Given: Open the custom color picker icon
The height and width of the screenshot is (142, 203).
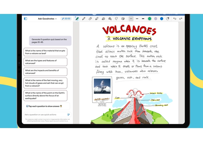Looking at the screenshot, I should pyautogui.click(x=168, y=19).
